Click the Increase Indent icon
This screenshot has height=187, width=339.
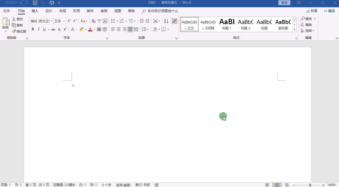pyautogui.click(x=147, y=21)
